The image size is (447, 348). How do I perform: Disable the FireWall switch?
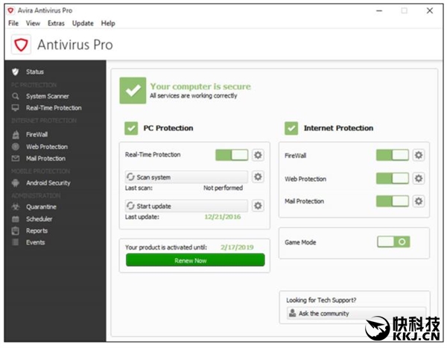pyautogui.click(x=393, y=155)
